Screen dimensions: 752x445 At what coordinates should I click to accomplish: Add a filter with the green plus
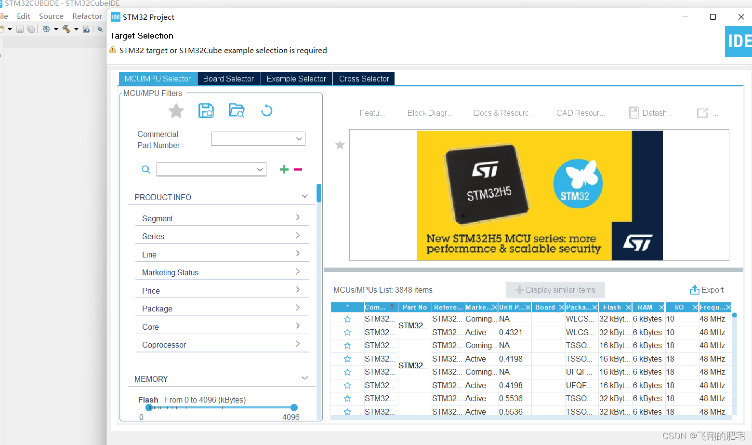(284, 169)
